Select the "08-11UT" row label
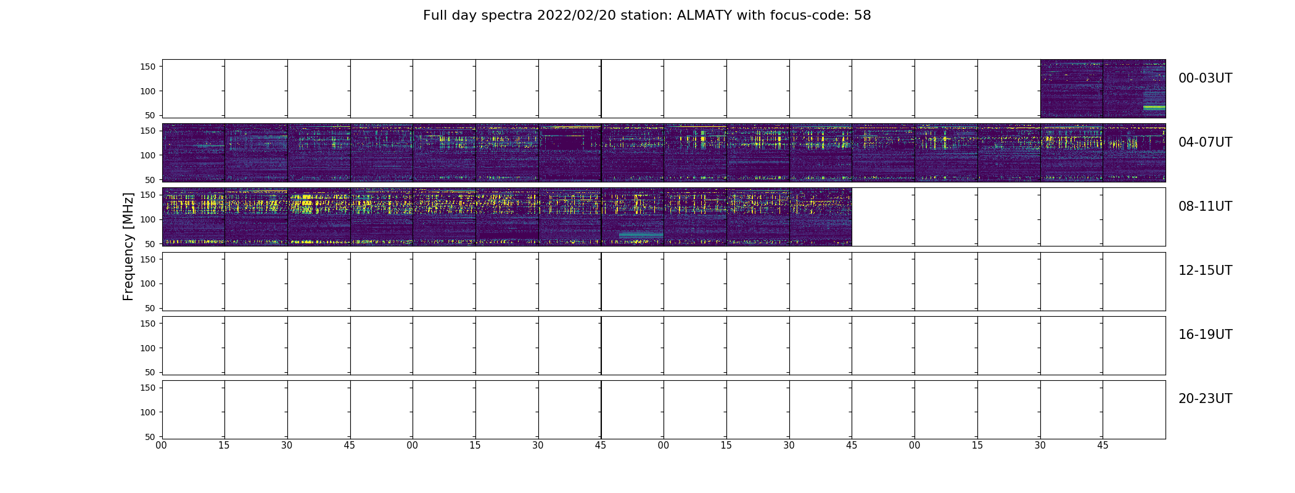The image size is (1295, 493). click(x=1205, y=206)
